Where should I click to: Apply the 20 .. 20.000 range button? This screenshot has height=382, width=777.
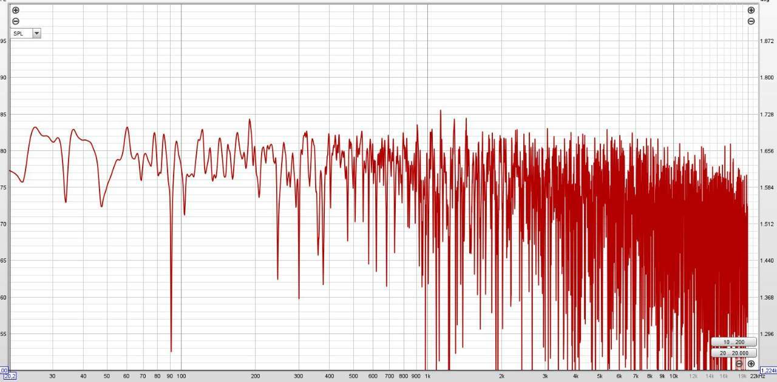tap(734, 353)
